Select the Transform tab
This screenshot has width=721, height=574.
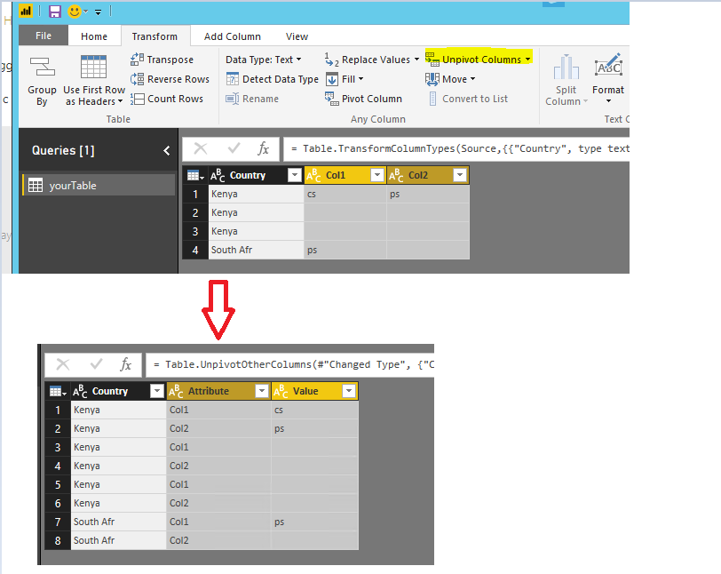(x=154, y=36)
